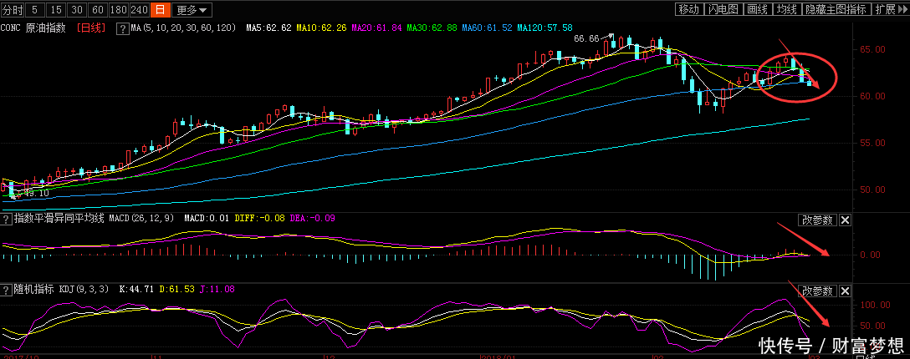Toggle the 均线 moving average display
This screenshot has width=910, height=359.
point(785,10)
